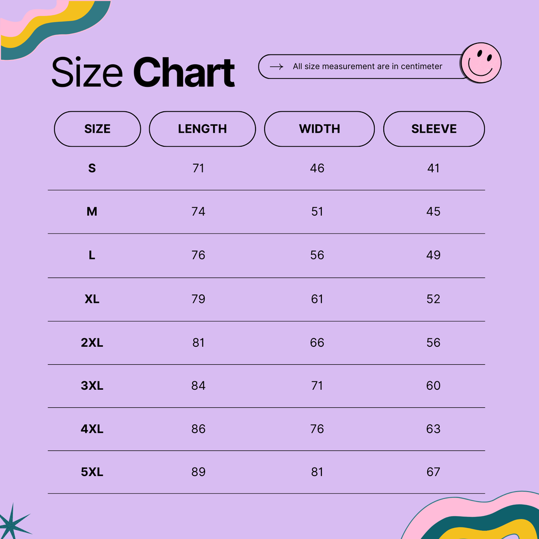Click the centimeter measurement note text

[x=367, y=66]
